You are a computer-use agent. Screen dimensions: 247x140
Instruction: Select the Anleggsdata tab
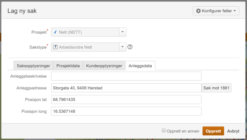click(140, 66)
